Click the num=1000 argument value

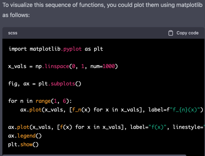tap(103, 66)
